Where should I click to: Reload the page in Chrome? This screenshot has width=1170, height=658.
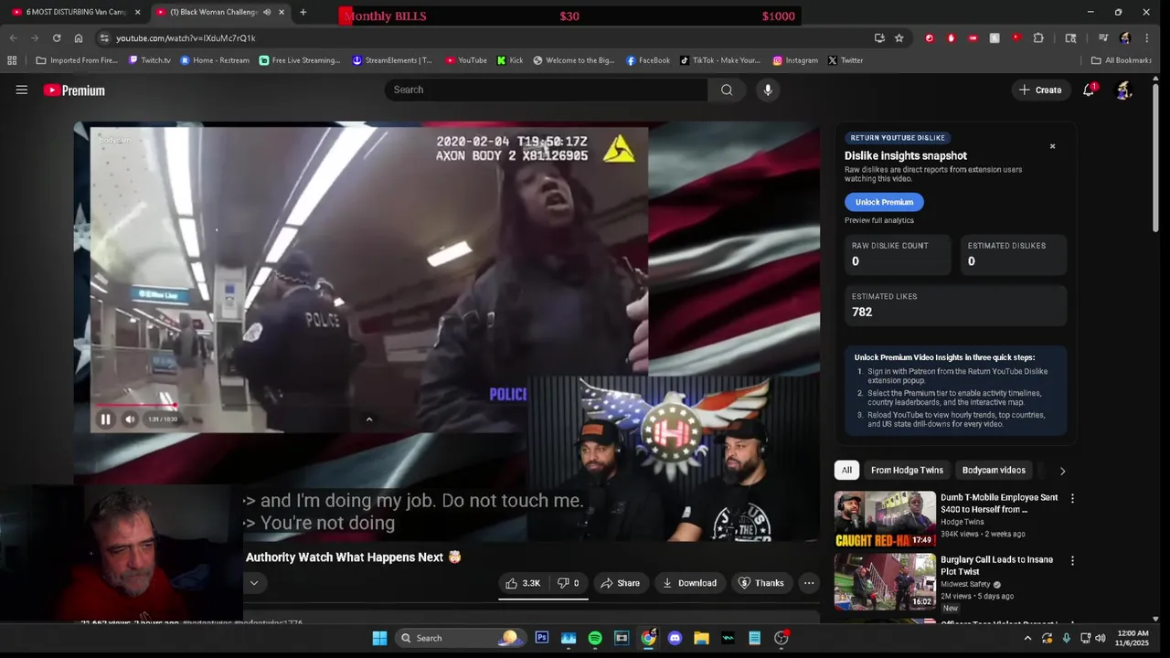(57, 38)
